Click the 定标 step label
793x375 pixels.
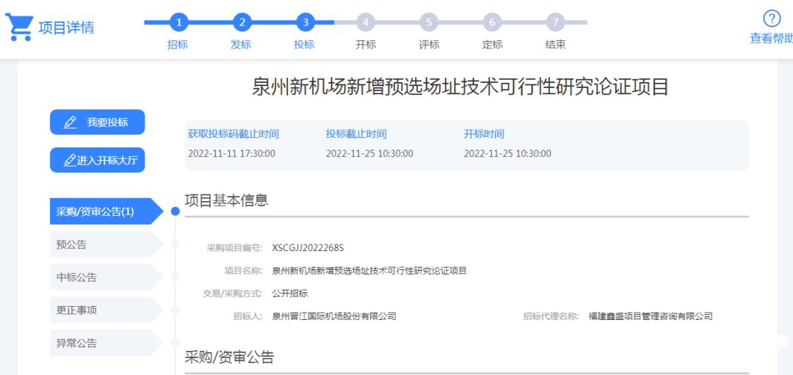click(x=492, y=45)
